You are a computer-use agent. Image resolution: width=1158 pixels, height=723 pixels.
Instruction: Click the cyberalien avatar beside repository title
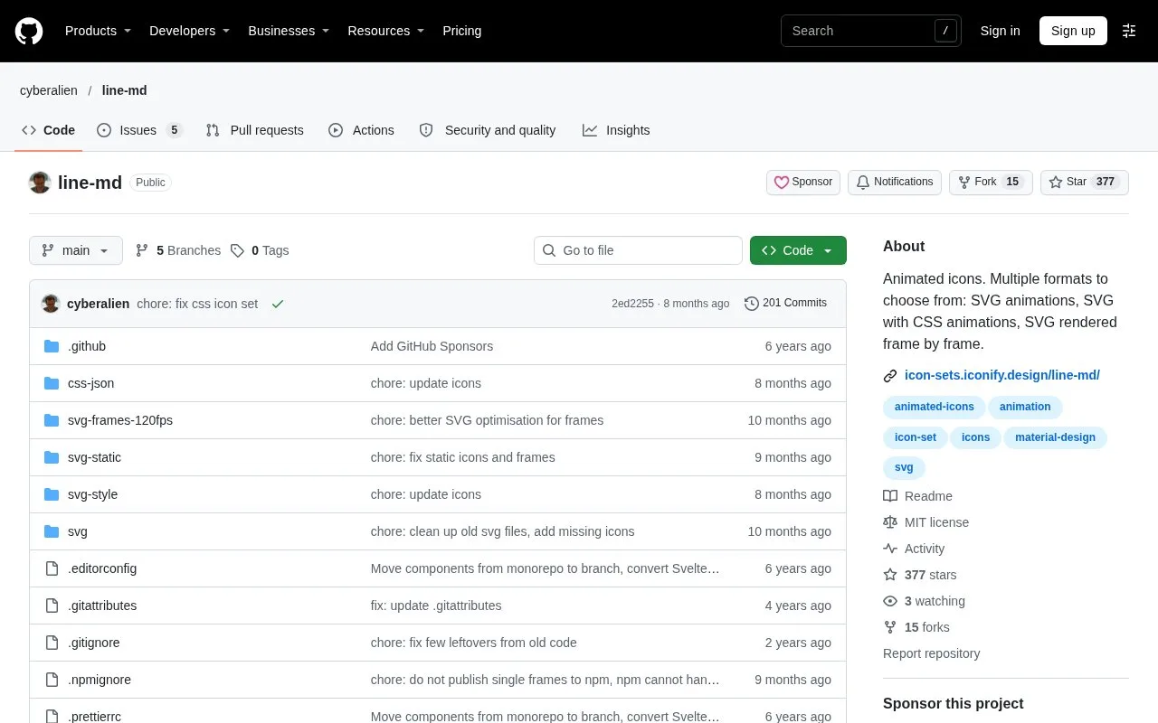coord(40,183)
